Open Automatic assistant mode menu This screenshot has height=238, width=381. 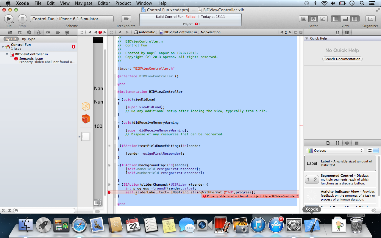(x=144, y=32)
